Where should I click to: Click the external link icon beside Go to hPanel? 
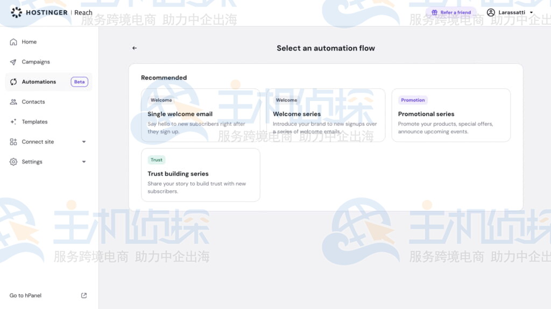84,296
